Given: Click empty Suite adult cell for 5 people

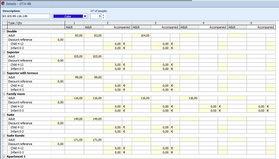Looking at the screenshot, I should click(x=237, y=119).
